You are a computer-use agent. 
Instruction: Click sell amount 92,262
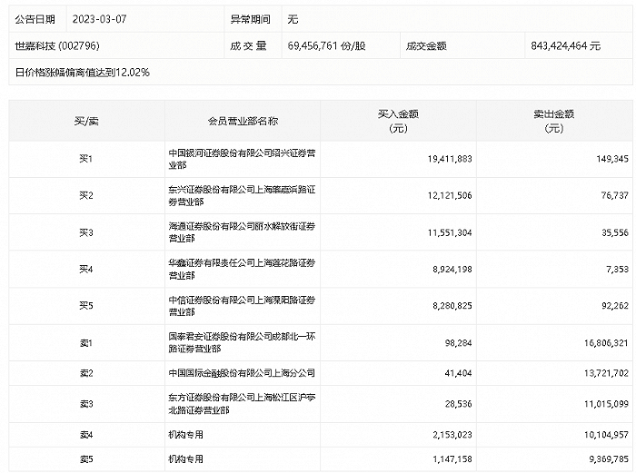pos(615,306)
